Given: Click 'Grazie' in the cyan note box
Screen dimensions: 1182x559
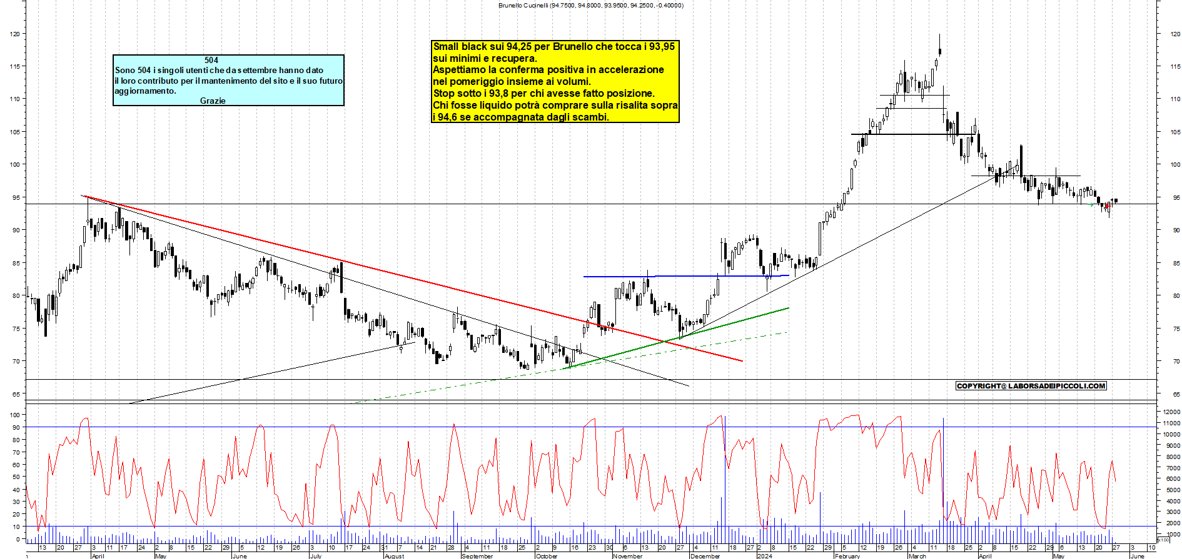Looking at the screenshot, I should coord(213,101).
